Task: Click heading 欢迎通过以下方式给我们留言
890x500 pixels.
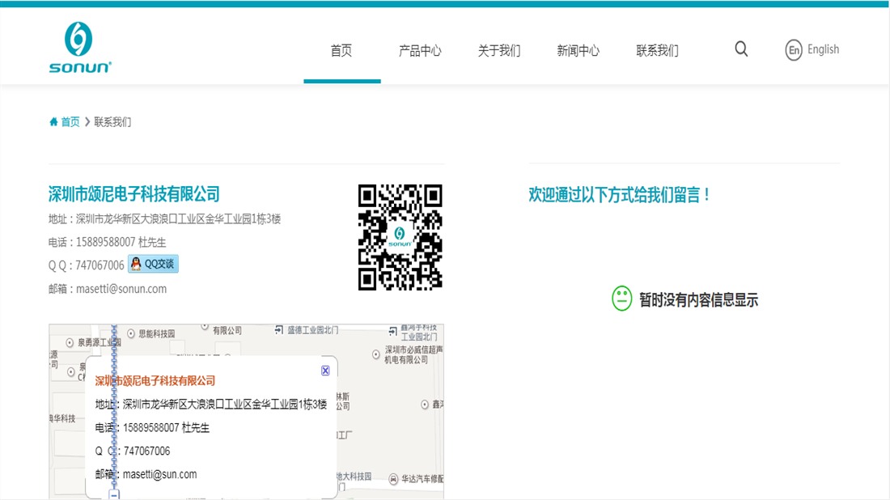Action: coord(619,195)
